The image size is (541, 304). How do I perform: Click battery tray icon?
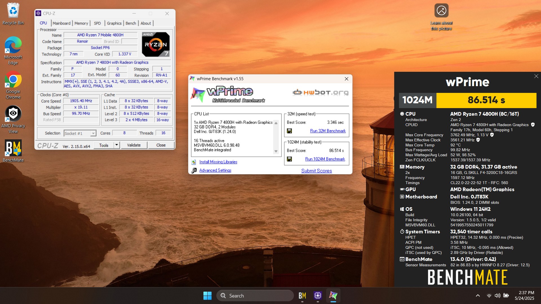(x=506, y=296)
